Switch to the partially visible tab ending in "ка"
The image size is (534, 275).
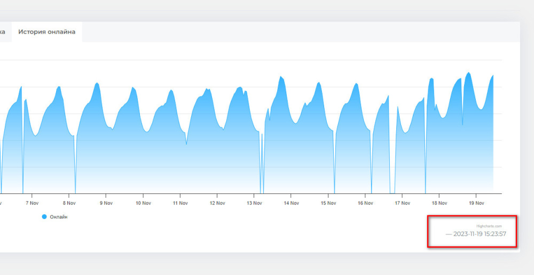(3, 32)
